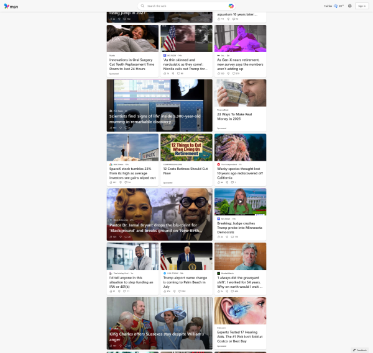Open I'd tell anyone to stop funding IRA headline
Viewport: 373px width, 353px height.
pos(131,282)
